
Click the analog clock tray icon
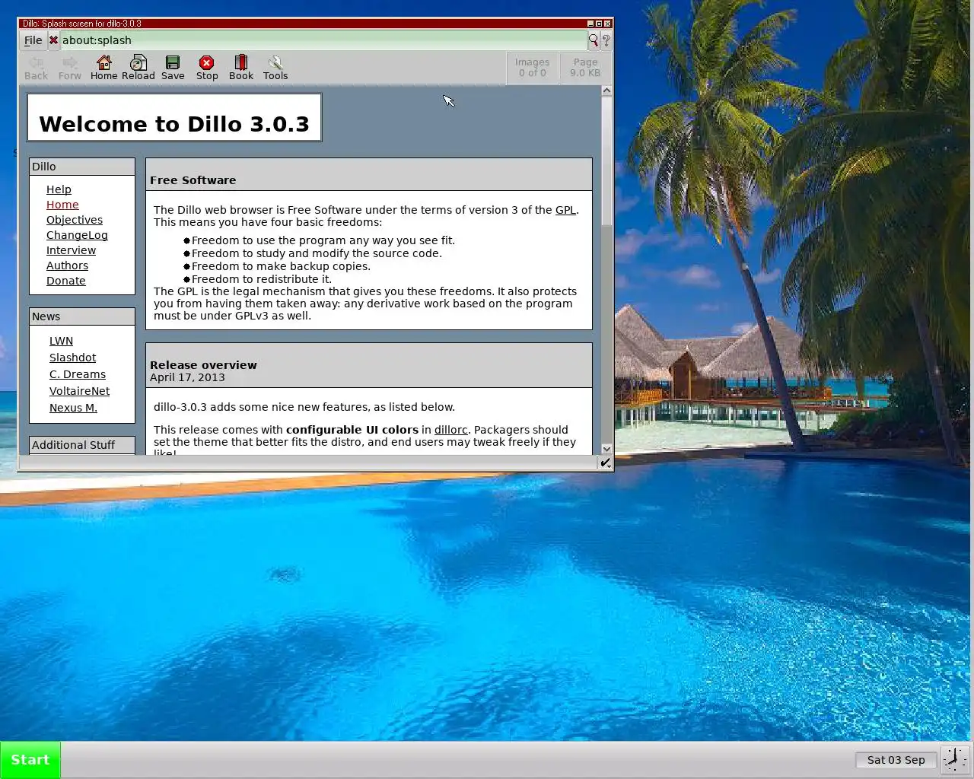(956, 759)
